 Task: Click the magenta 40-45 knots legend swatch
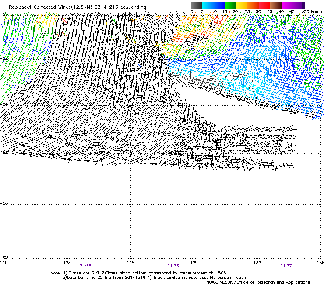(x=287, y=5)
